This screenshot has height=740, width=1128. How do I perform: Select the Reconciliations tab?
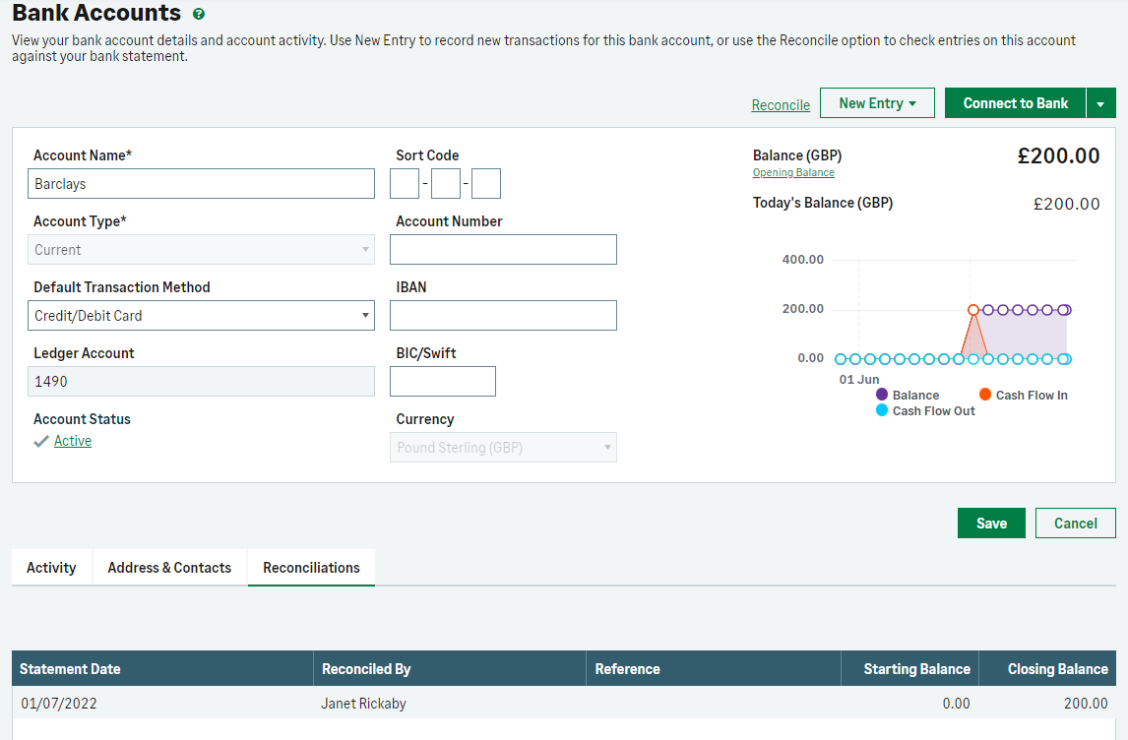[x=311, y=568]
